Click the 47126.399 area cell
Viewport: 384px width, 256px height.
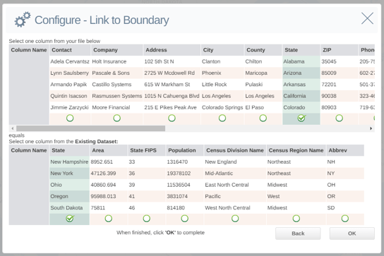pos(109,173)
